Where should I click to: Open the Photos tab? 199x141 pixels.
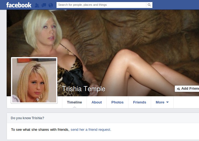click(117, 102)
